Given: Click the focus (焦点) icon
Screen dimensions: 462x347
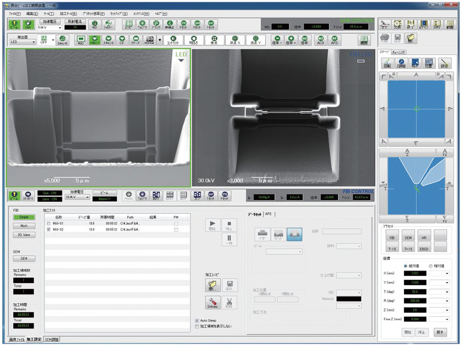Looking at the screenshot, I should [x=214, y=40].
